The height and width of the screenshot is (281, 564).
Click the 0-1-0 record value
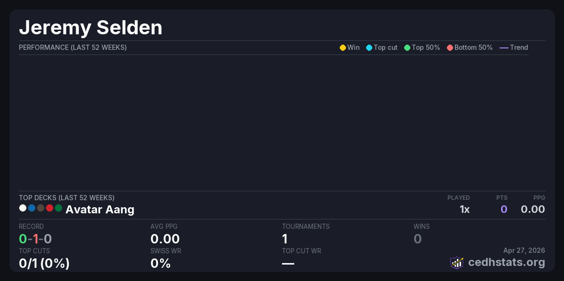35,239
